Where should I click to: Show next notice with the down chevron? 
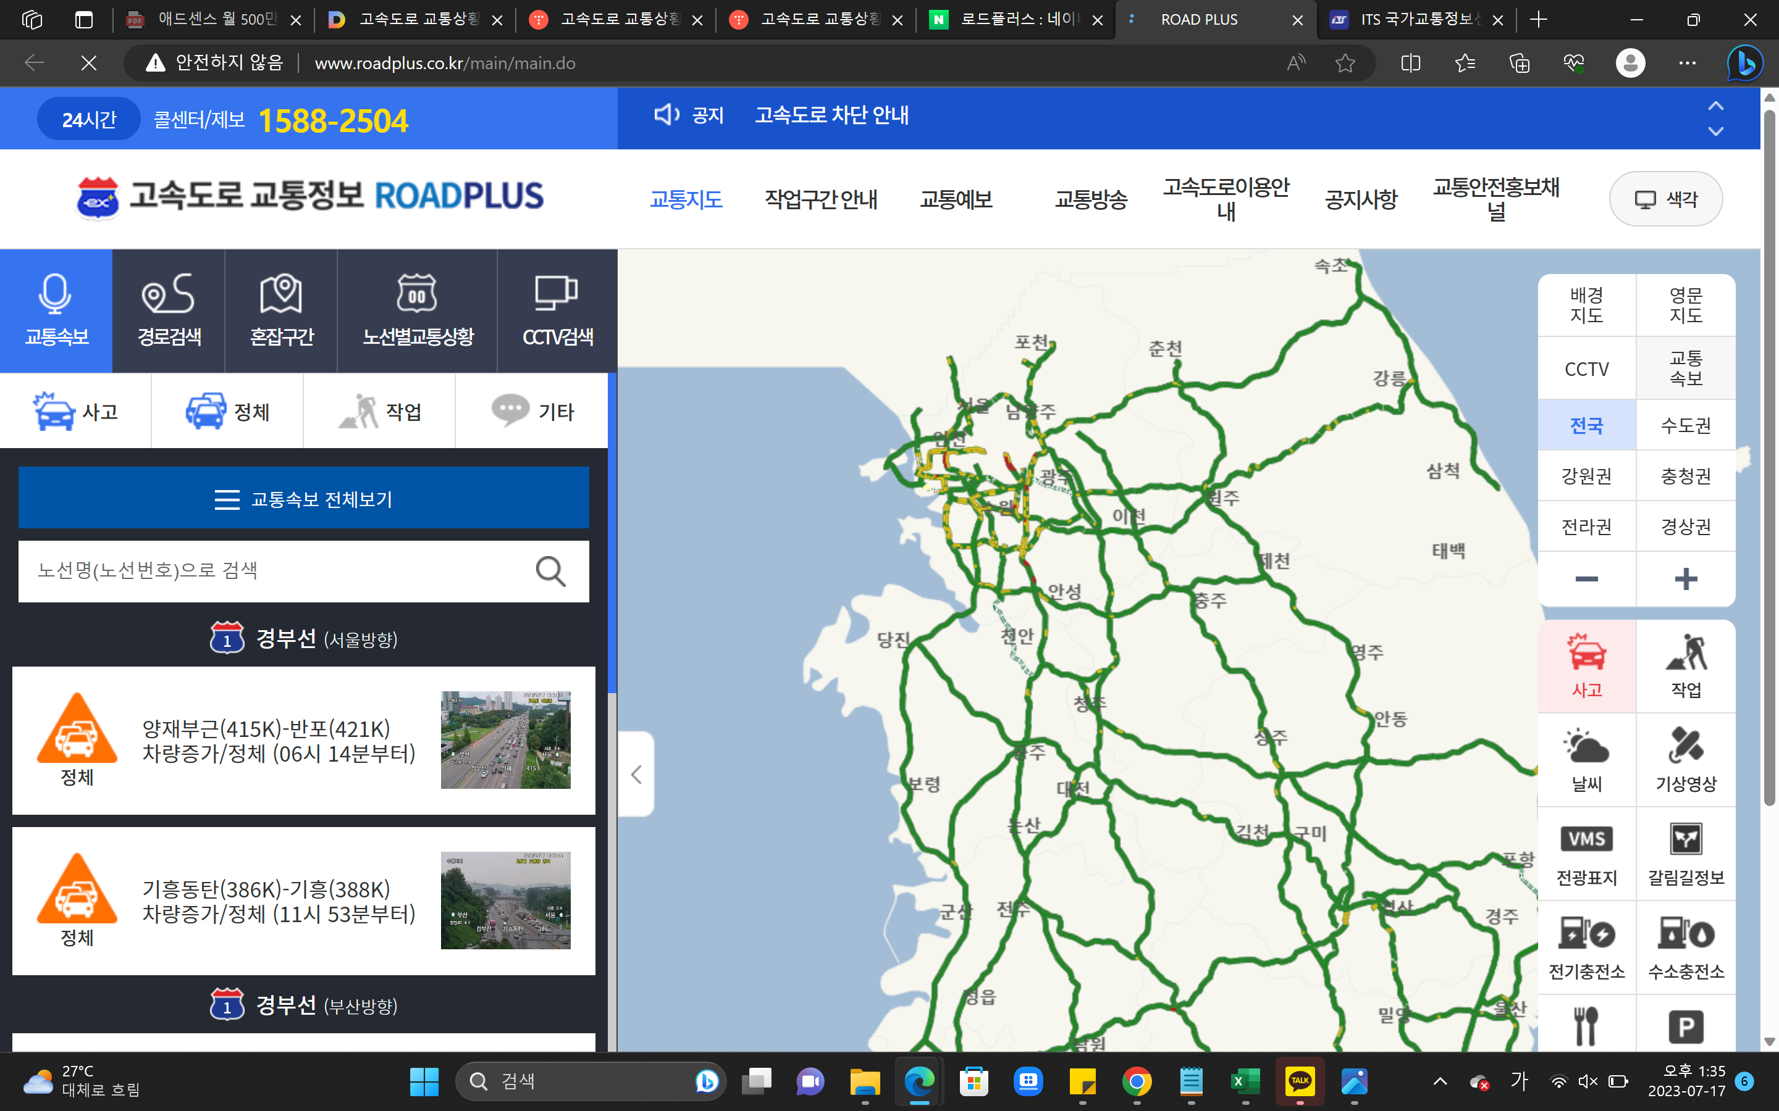[1715, 131]
